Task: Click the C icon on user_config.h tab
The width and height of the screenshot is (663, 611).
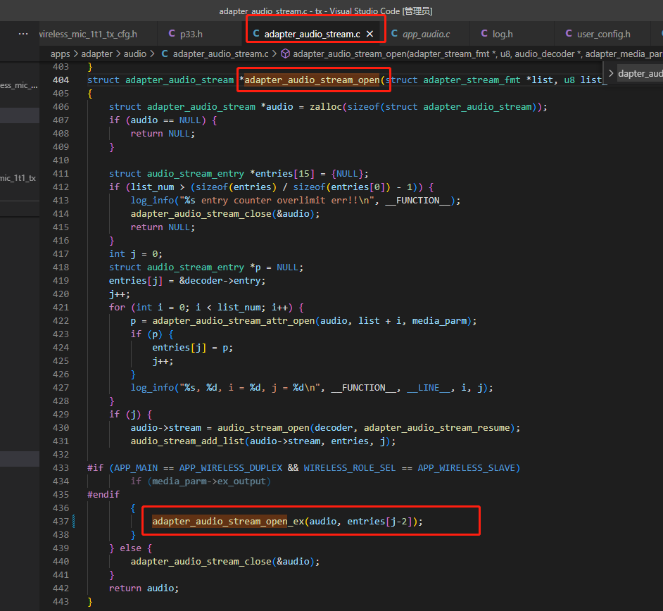Action: 569,33
